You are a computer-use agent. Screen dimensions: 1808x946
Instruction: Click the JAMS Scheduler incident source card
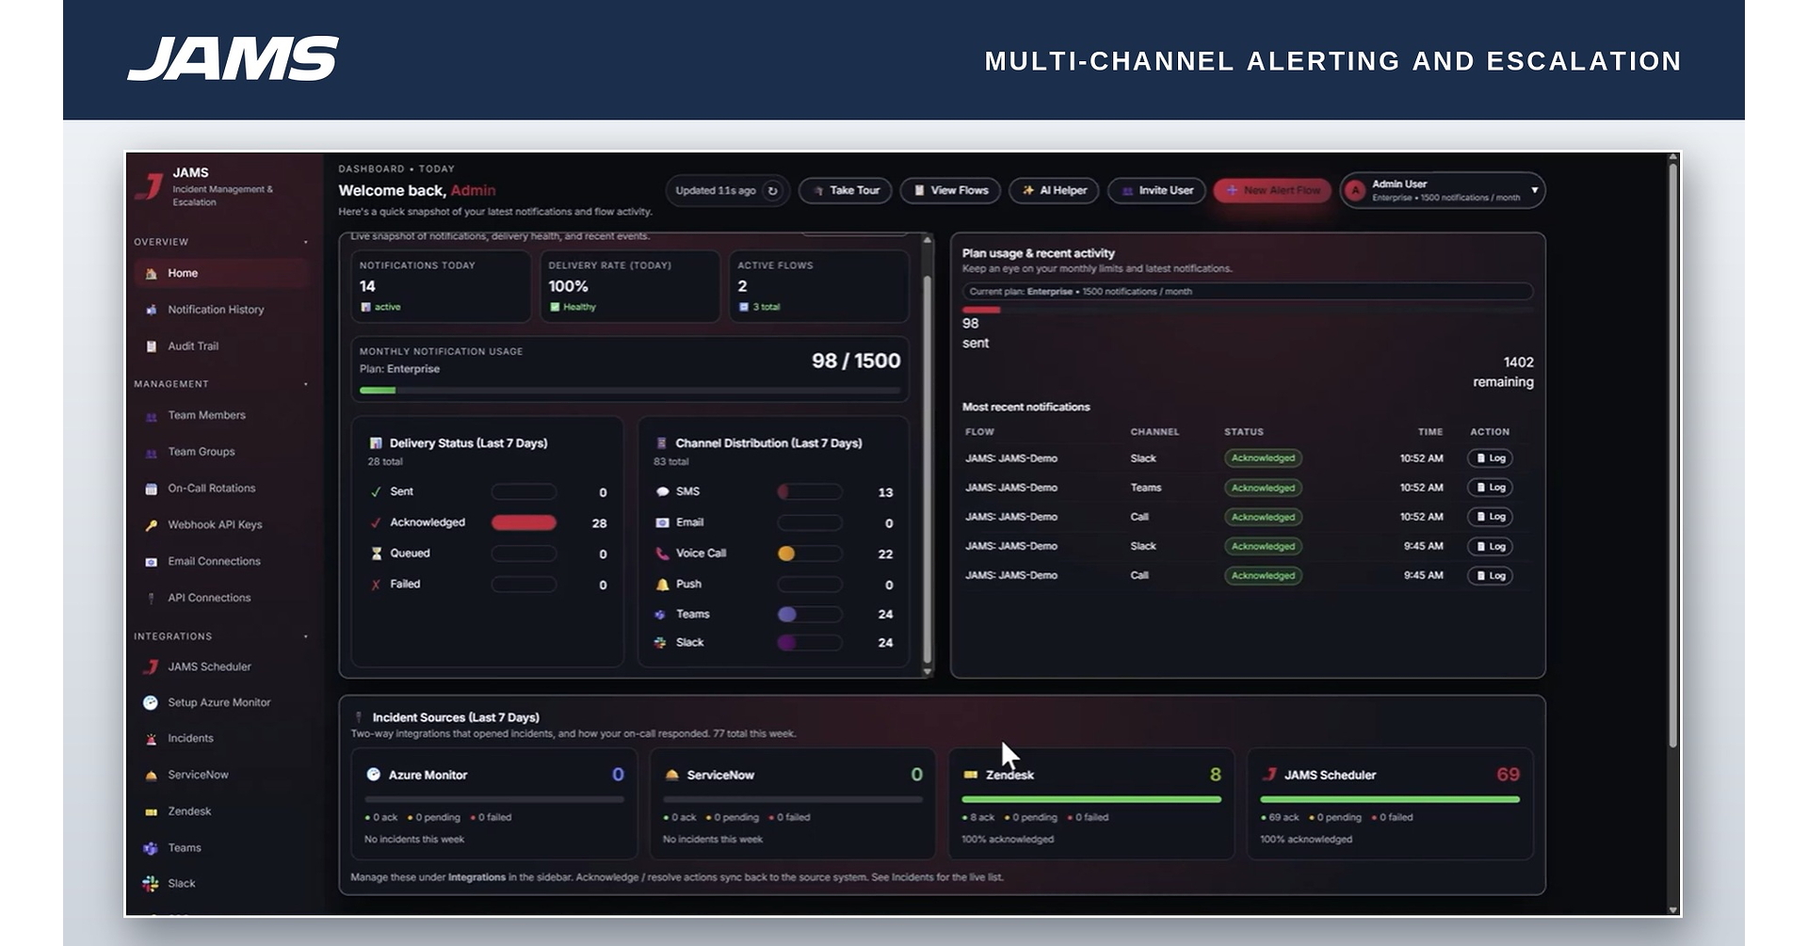click(x=1390, y=805)
